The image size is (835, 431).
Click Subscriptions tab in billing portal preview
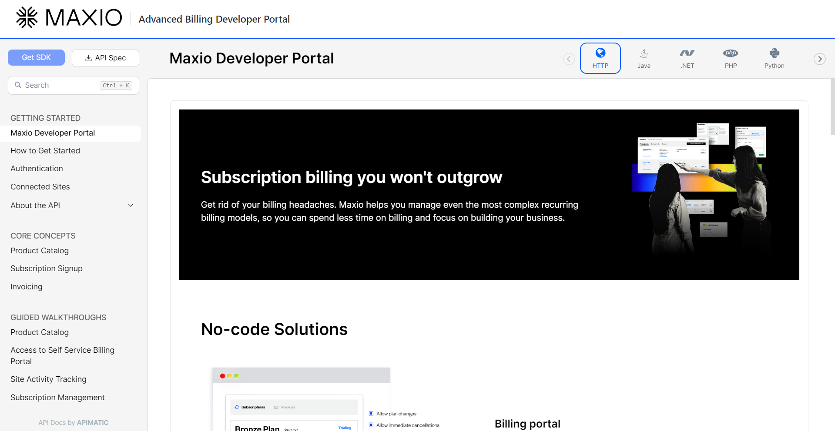(x=250, y=407)
